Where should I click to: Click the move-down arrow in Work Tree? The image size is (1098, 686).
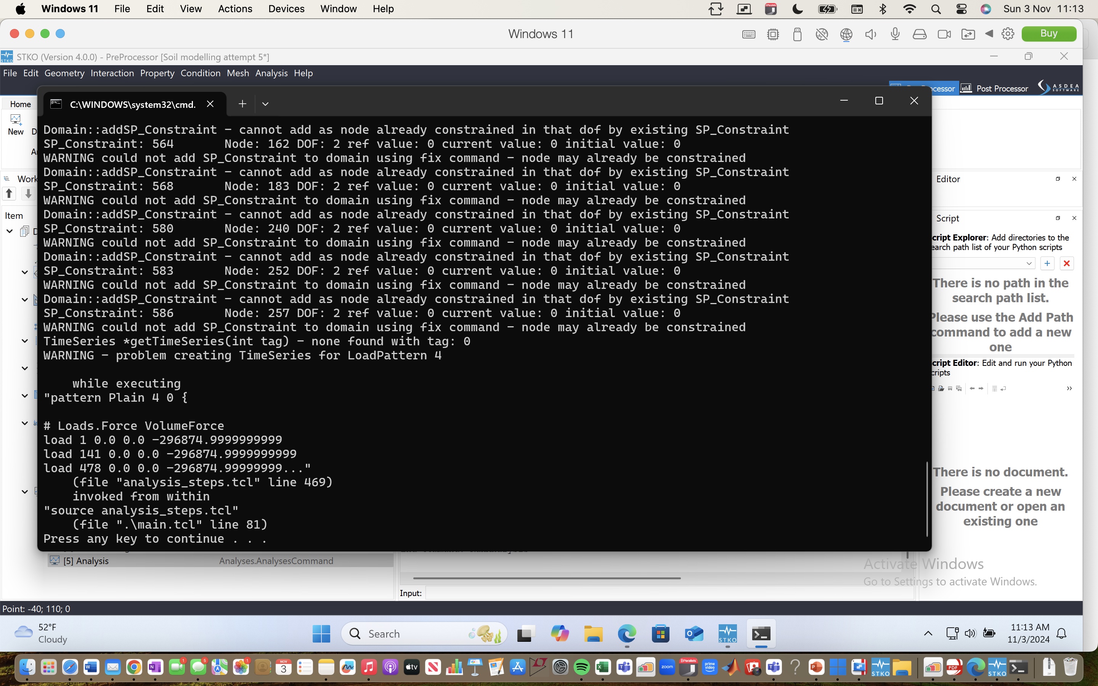[x=28, y=194]
